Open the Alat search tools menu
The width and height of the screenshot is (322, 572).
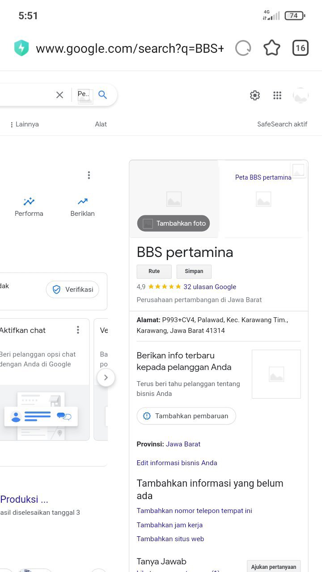101,124
